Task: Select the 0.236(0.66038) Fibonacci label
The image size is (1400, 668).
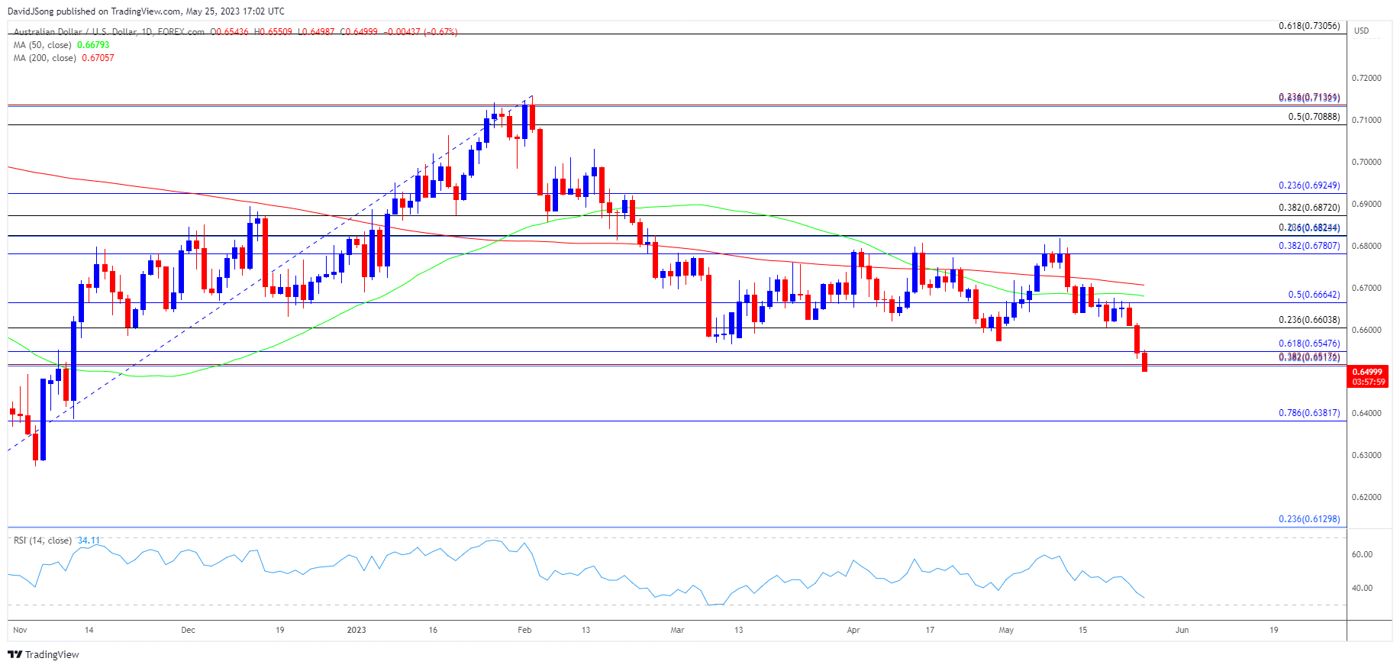Action: 1309,320
